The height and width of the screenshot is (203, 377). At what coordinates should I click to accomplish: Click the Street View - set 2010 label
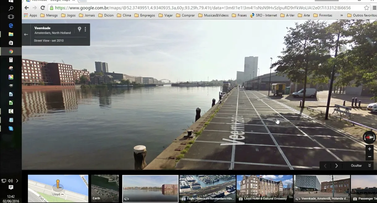point(49,41)
